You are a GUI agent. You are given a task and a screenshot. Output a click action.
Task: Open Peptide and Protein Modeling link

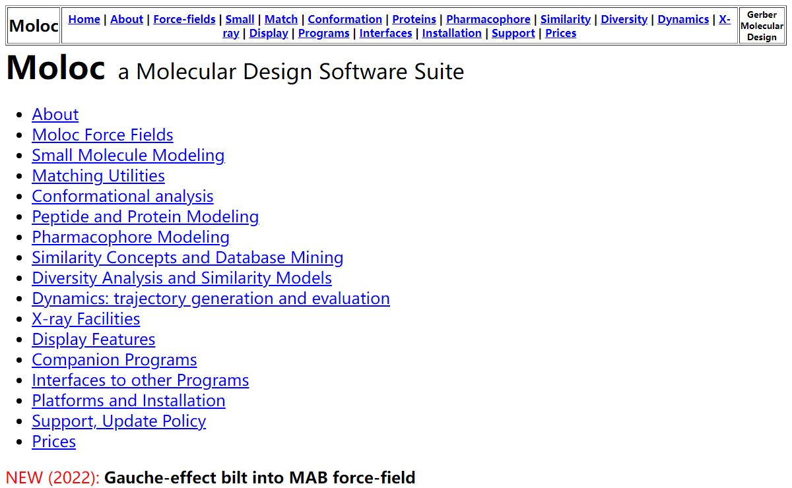click(x=145, y=217)
